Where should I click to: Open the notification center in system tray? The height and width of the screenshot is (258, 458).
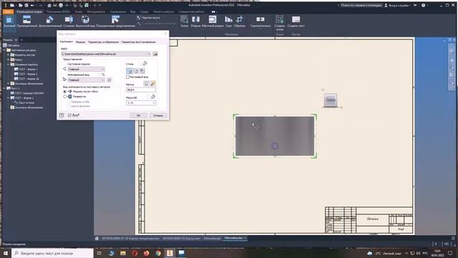[450, 253]
